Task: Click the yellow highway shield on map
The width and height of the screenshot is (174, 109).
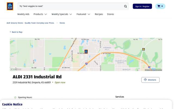Action: click(143, 49)
